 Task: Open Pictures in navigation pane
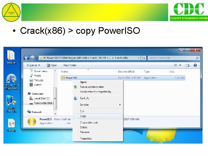coord(36,80)
